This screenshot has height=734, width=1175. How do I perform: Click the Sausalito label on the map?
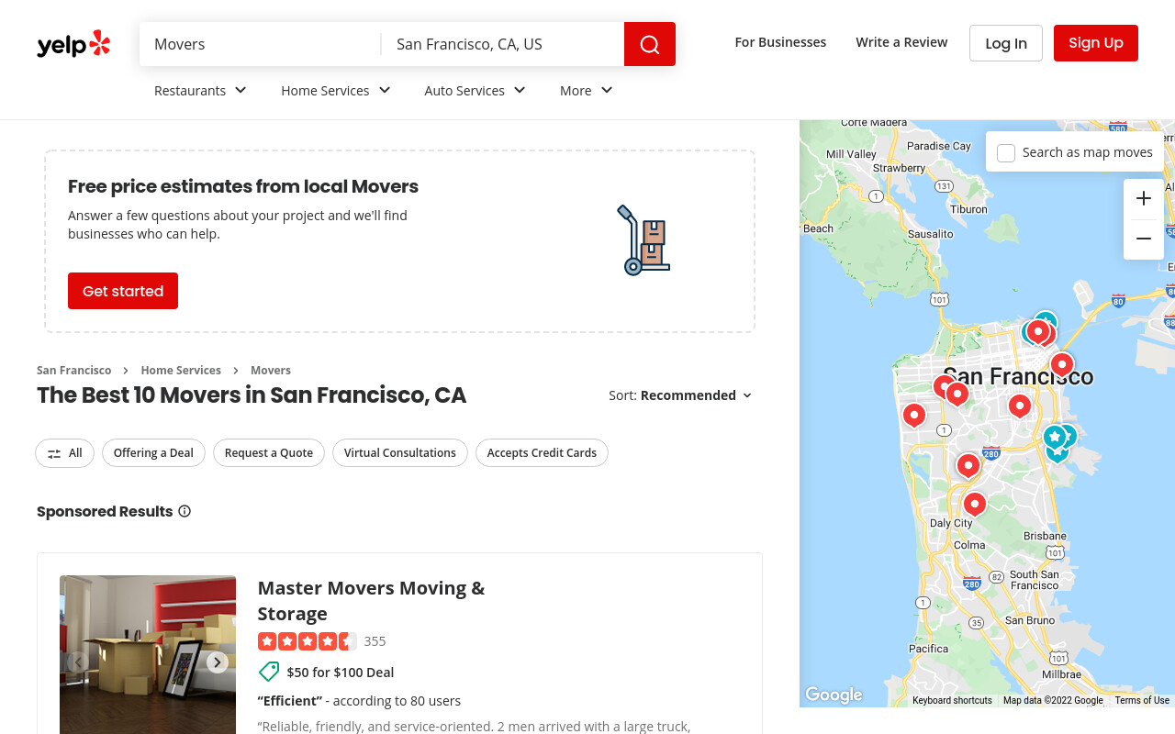coord(931,234)
